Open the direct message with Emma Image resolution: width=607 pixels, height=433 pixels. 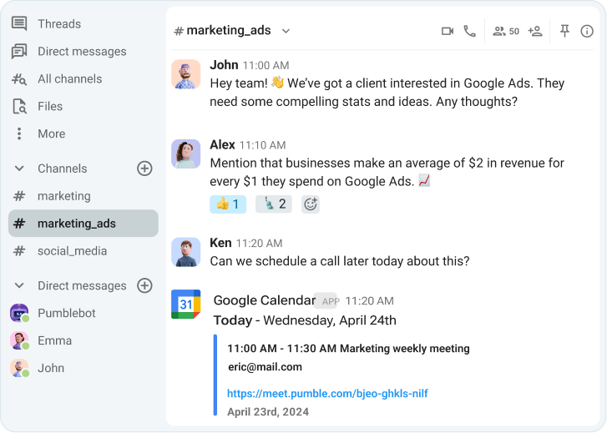click(x=54, y=340)
